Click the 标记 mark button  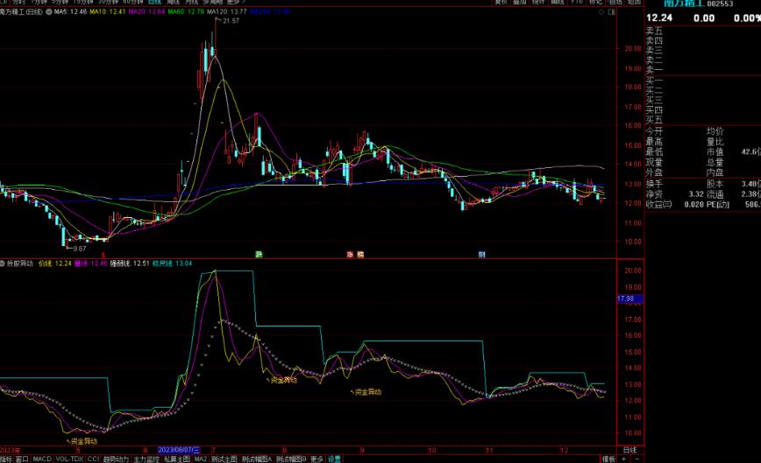pos(596,2)
